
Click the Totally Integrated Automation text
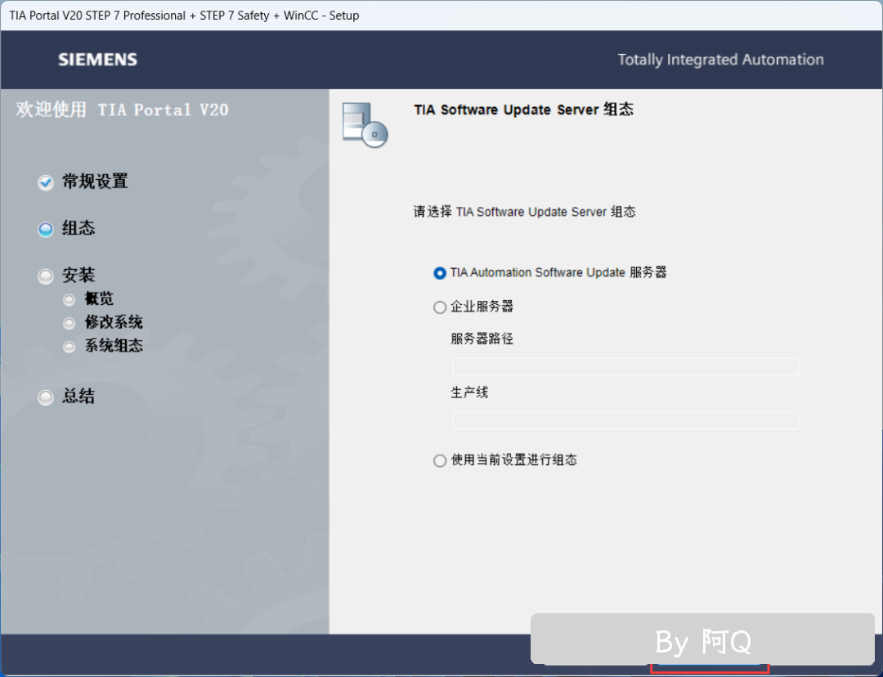pos(721,60)
